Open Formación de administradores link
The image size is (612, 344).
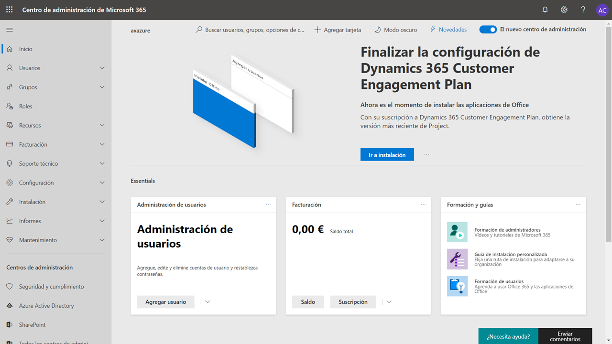(507, 230)
